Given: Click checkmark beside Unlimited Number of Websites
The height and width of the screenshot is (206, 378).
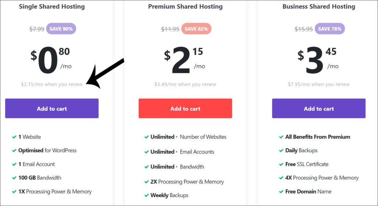Looking at the screenshot, I should click(146, 137).
